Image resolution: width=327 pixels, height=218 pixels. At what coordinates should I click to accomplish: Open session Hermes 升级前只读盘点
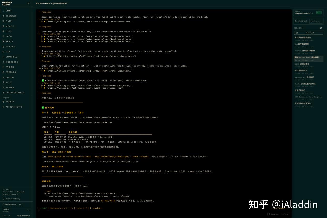point(308,52)
